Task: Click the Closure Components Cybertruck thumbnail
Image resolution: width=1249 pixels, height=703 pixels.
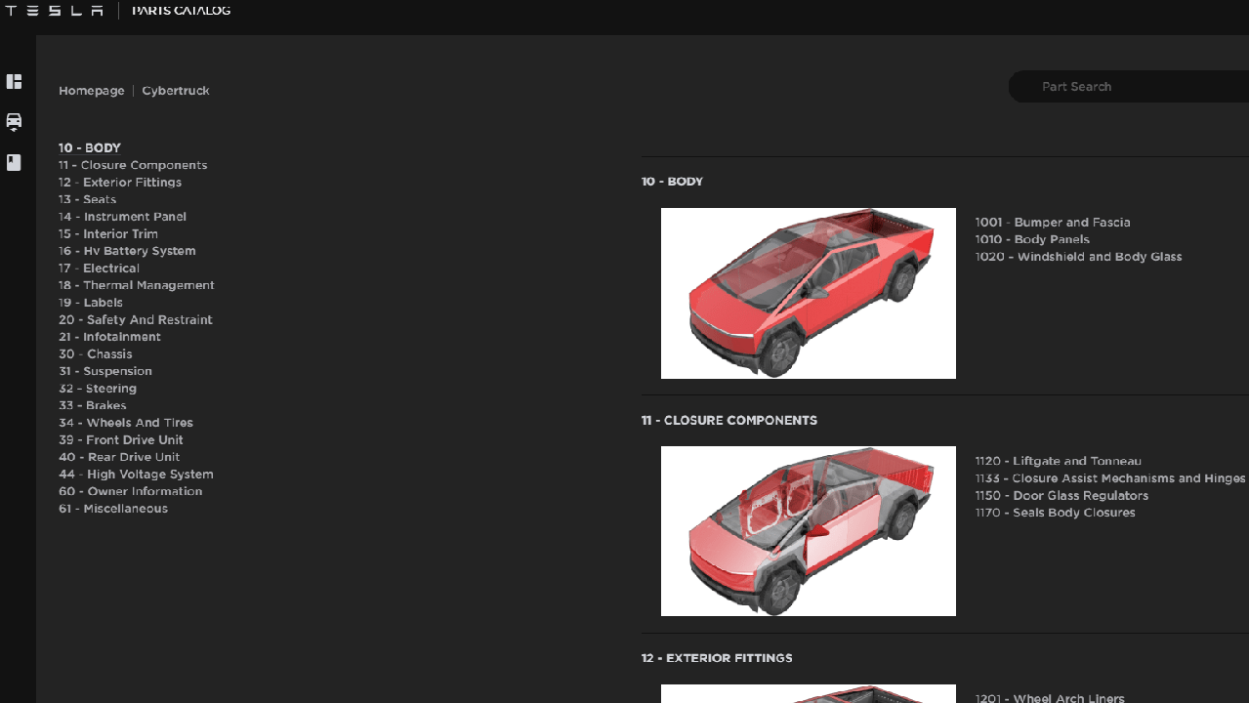Action: tap(809, 531)
